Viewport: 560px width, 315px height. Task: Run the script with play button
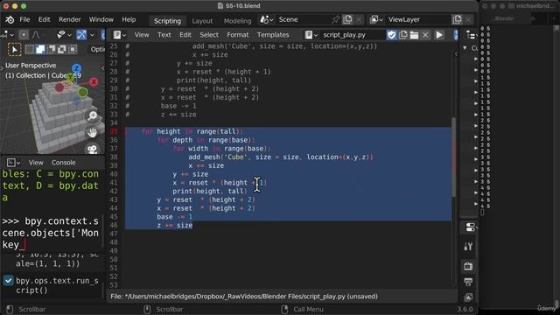pyautogui.click(x=439, y=35)
